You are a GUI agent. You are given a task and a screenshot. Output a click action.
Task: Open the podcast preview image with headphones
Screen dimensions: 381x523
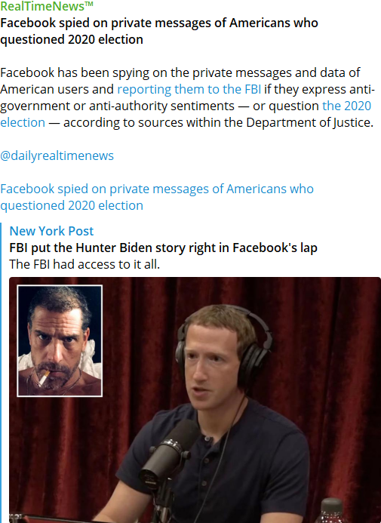[x=195, y=400]
